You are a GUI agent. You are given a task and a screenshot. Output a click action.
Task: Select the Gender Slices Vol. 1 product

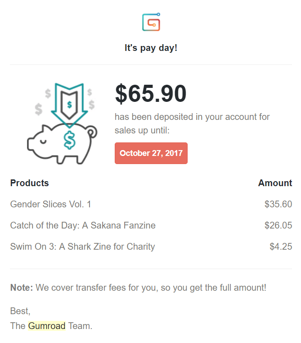point(50,204)
